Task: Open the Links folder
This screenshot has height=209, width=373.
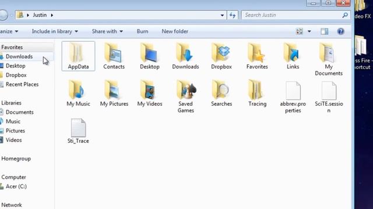Action: pyautogui.click(x=293, y=56)
